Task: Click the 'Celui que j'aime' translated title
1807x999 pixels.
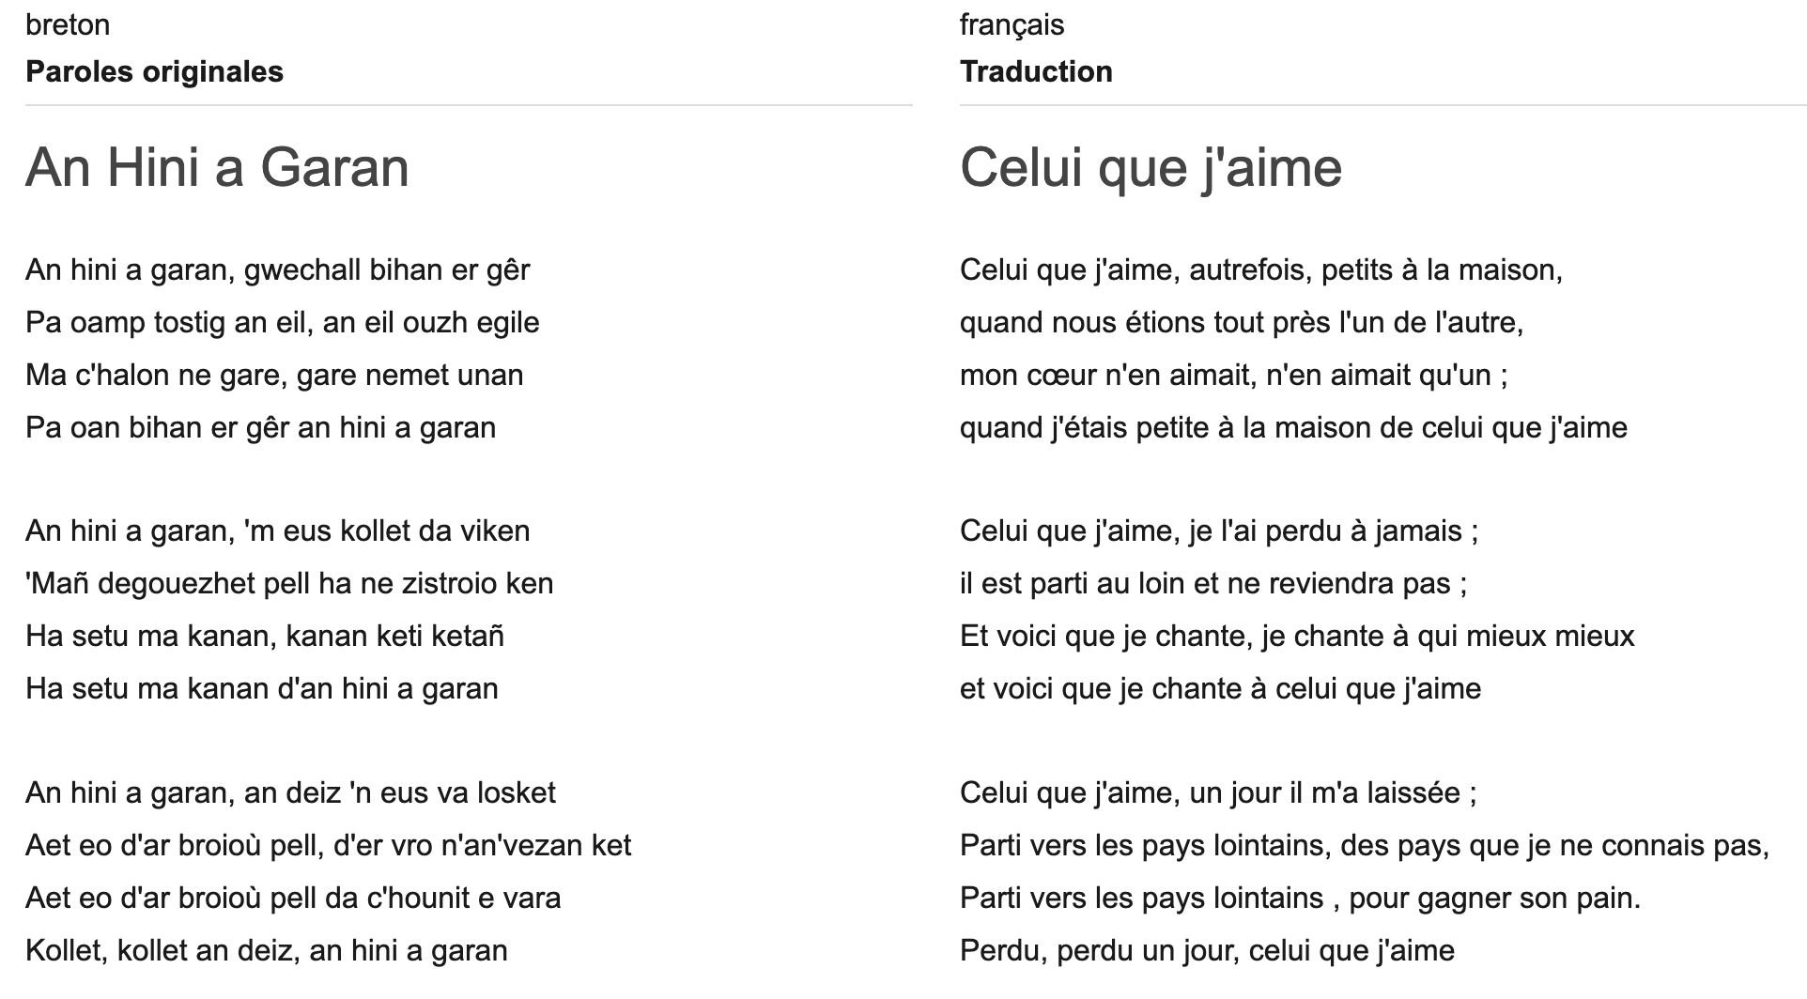Action: point(1151,168)
